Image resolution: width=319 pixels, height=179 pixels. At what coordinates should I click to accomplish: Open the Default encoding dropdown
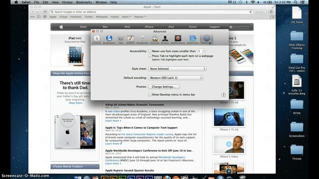(175, 78)
